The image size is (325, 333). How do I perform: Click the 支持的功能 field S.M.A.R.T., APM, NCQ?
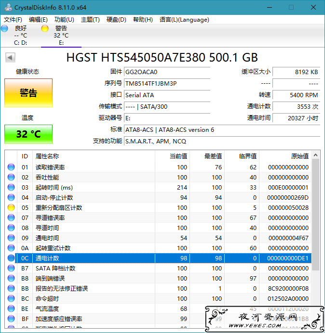coord(222,141)
